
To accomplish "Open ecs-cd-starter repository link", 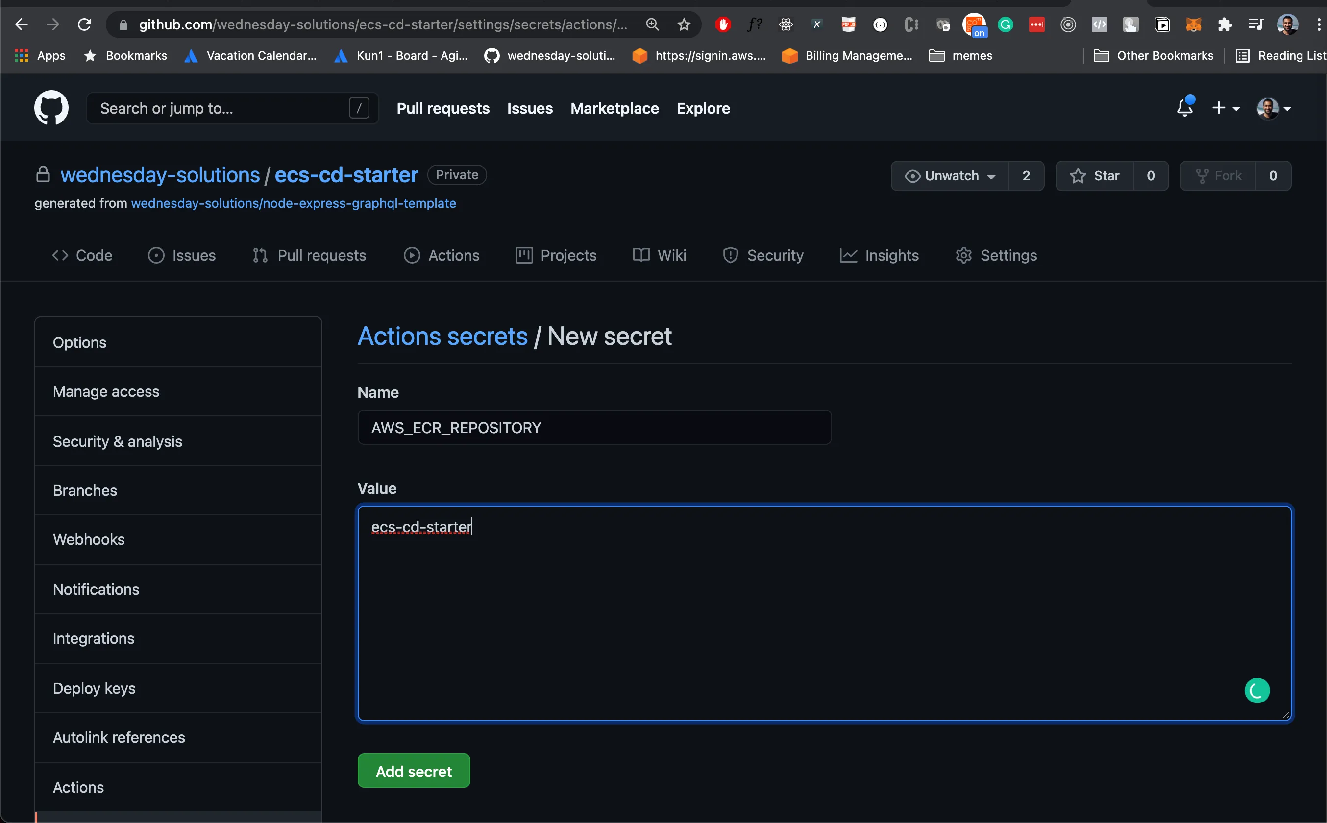I will (346, 175).
